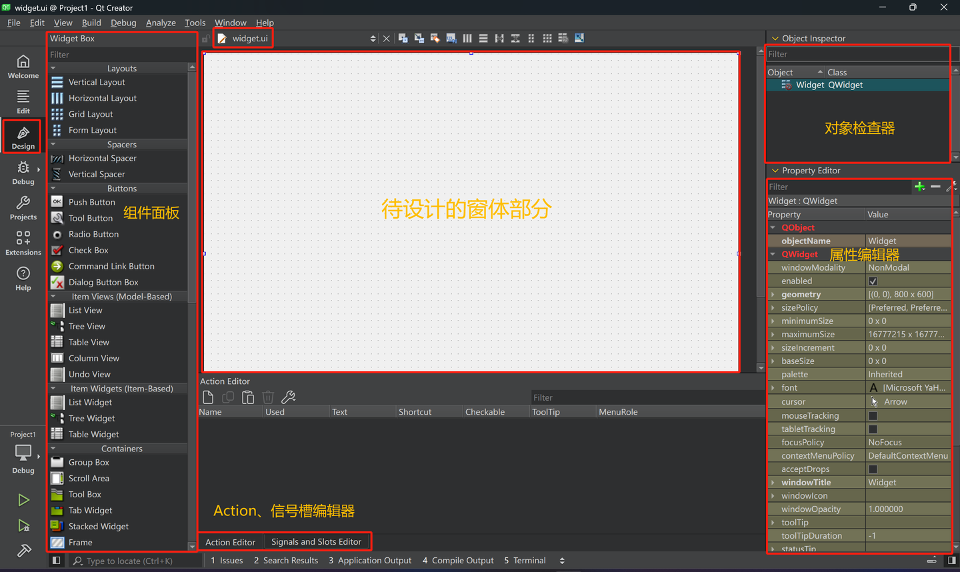This screenshot has width=960, height=572.
Task: Check the acceptDrops property checkbox
Action: click(x=873, y=469)
